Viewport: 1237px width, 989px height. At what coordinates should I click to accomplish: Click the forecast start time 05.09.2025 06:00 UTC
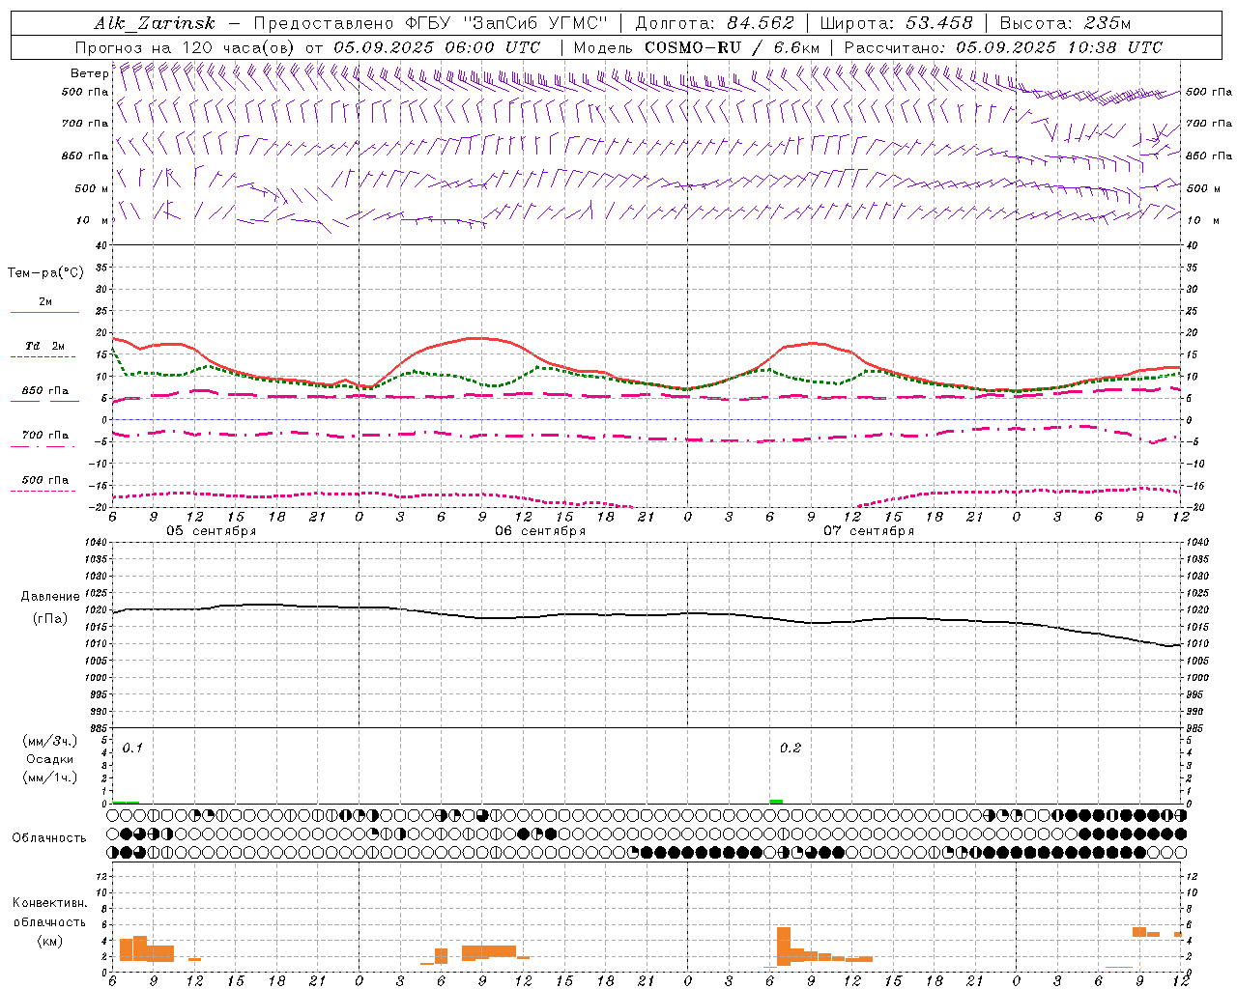(437, 47)
